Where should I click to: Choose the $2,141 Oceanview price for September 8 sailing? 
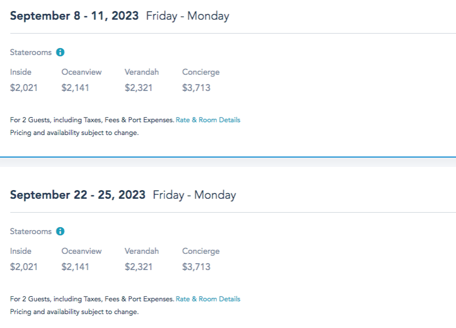(x=76, y=88)
